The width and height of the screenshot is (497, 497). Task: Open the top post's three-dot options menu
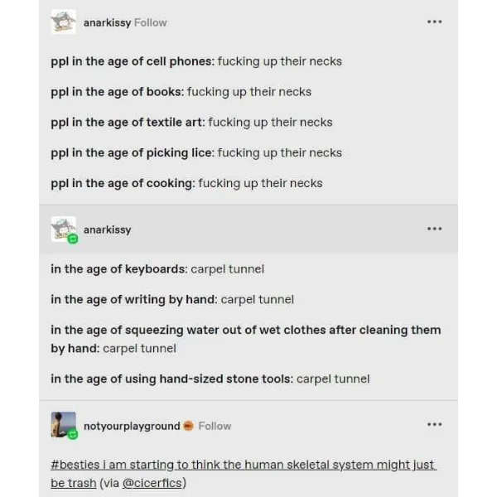[x=434, y=22]
